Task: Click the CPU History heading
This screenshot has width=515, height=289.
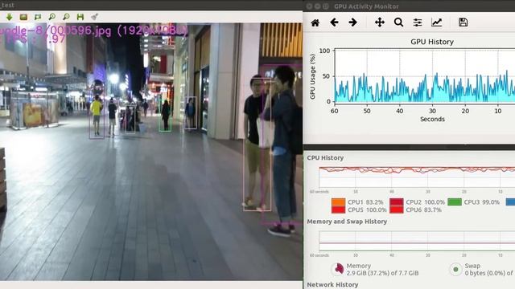Action: coord(325,158)
